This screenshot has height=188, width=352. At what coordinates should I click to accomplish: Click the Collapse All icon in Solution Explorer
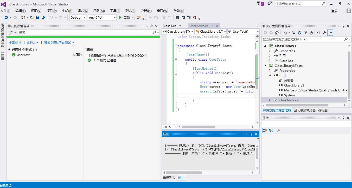(x=305, y=33)
